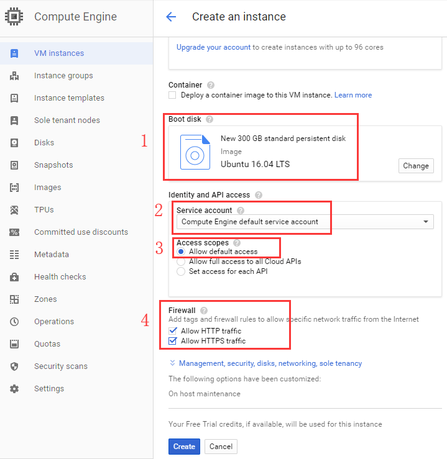Click the Instance groups sidebar icon
The image size is (447, 459).
[14, 76]
